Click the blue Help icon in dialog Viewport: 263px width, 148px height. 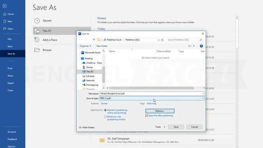(201, 46)
